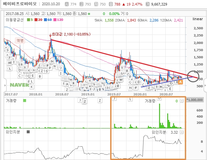Click the O marker atop the volume panel spike
Screen dimensions: 207x160
pos(159,98)
